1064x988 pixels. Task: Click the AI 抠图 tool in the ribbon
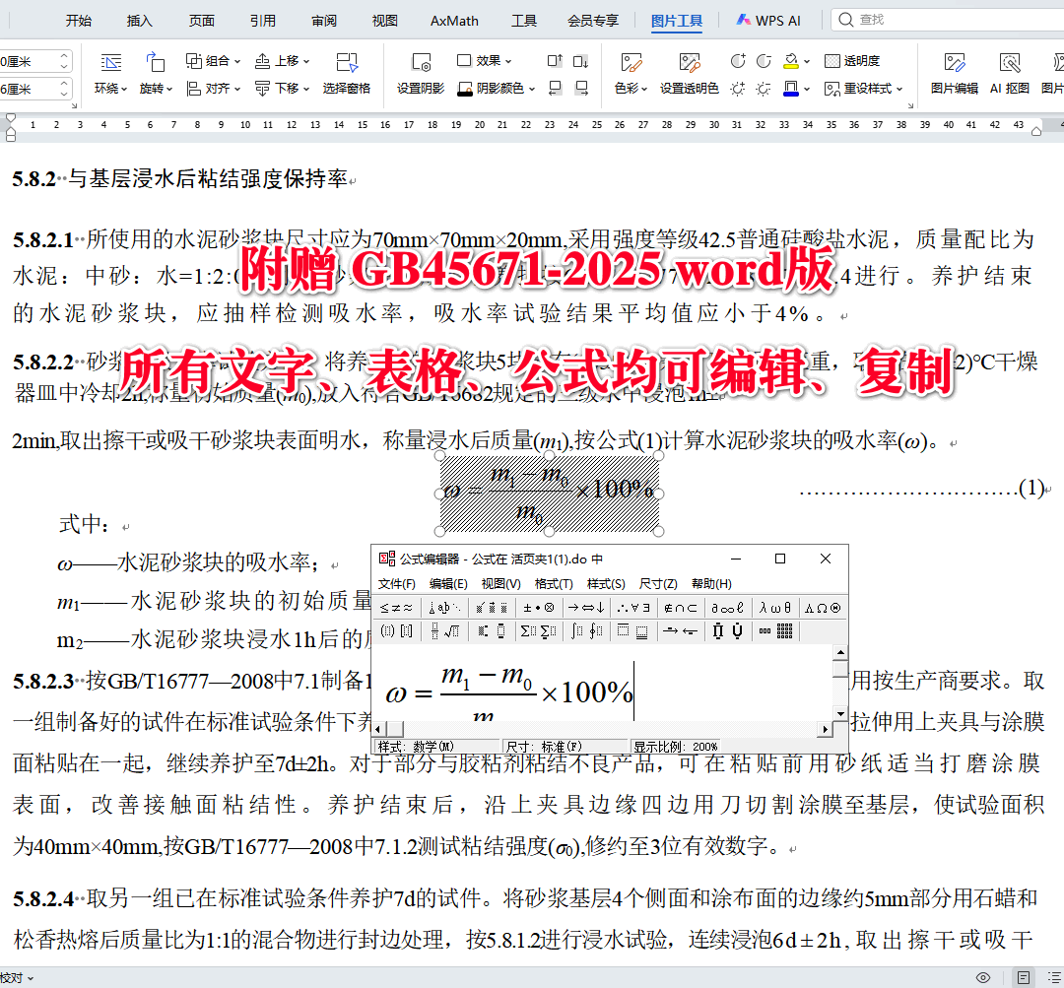1010,71
